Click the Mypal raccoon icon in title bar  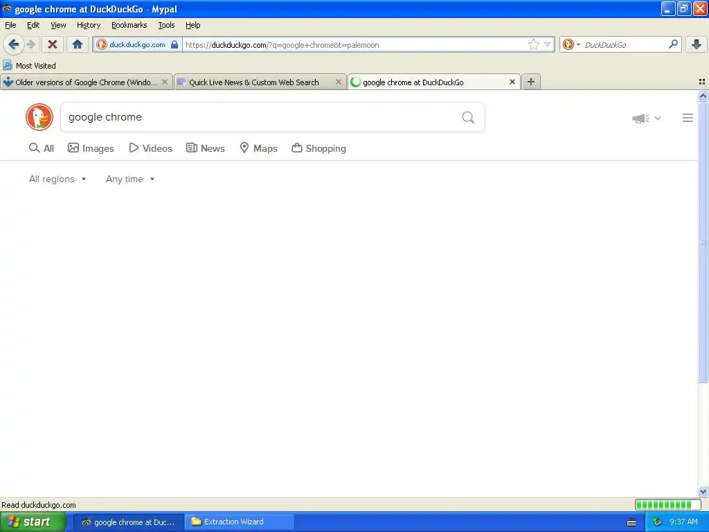[7, 8]
